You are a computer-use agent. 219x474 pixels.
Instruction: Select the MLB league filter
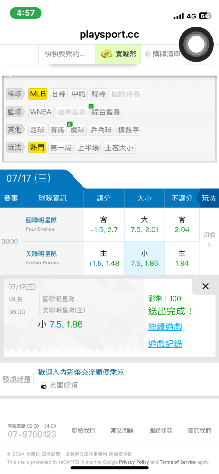[x=38, y=94]
